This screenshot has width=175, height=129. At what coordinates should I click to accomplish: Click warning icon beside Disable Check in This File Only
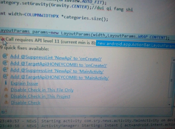(6, 89)
